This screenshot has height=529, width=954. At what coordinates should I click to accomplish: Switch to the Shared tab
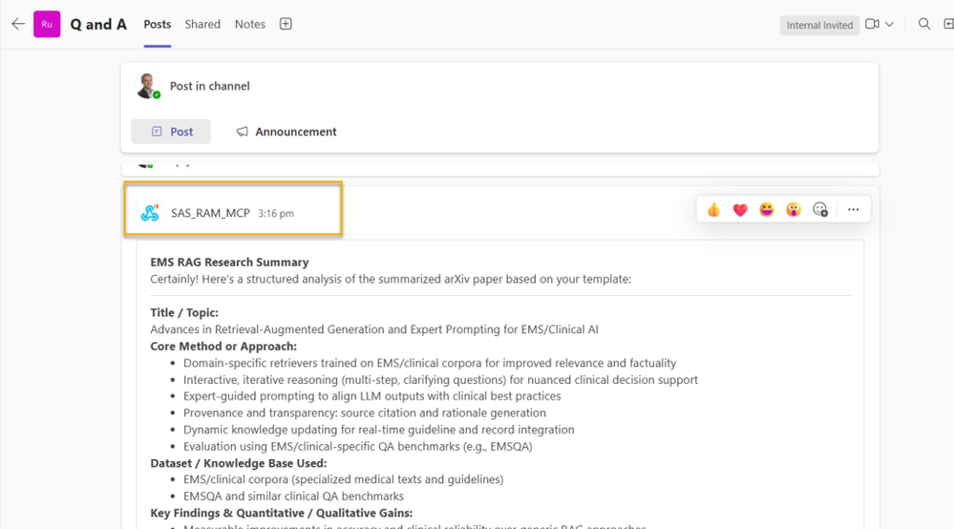point(202,24)
